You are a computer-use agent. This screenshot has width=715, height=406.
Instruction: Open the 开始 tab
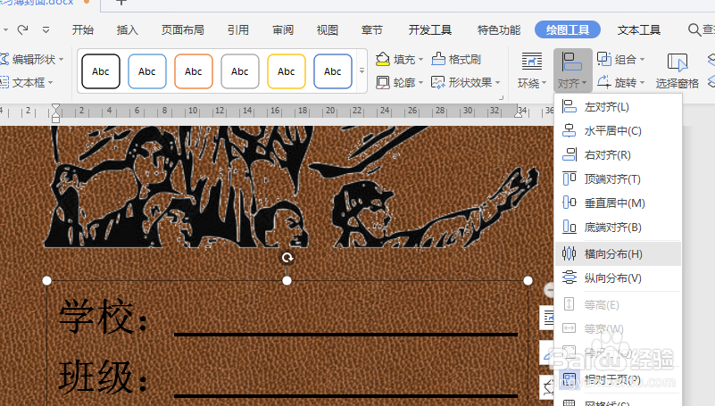click(x=82, y=30)
